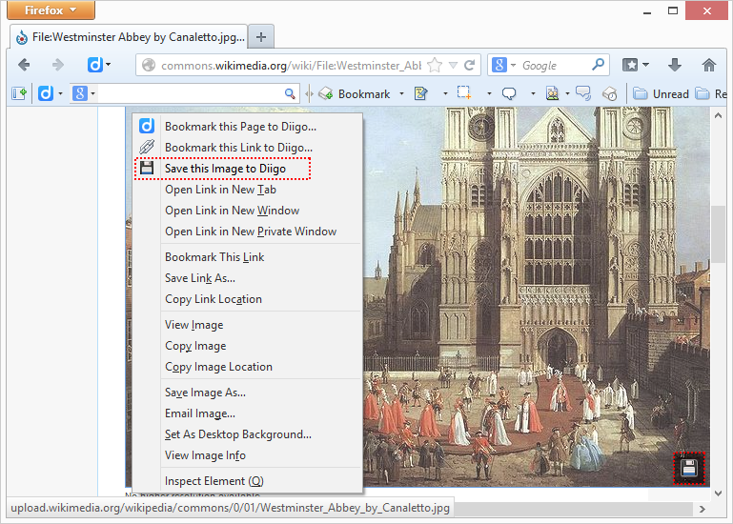Select Bookmark This Link menu entry
The width and height of the screenshot is (733, 524).
point(247,257)
